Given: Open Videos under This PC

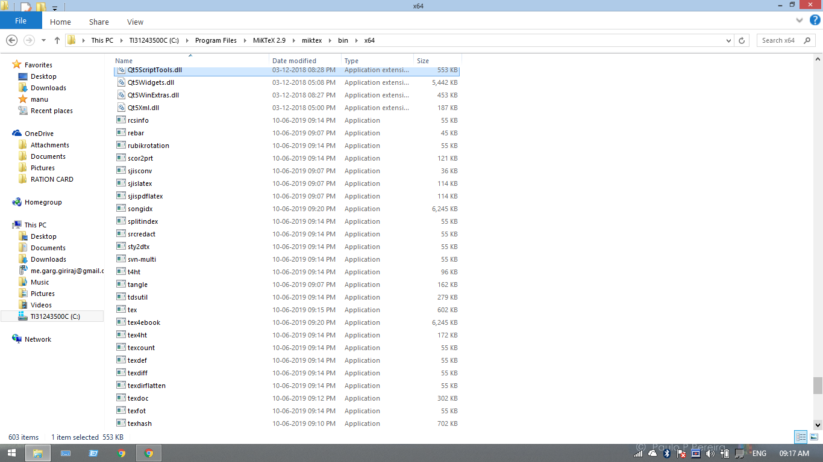Looking at the screenshot, I should 41,305.
